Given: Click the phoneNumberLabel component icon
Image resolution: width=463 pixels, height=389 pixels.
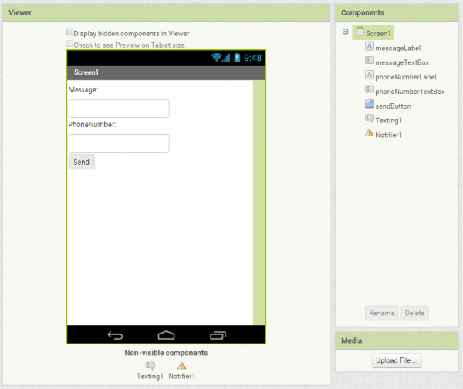Looking at the screenshot, I should pyautogui.click(x=369, y=75).
